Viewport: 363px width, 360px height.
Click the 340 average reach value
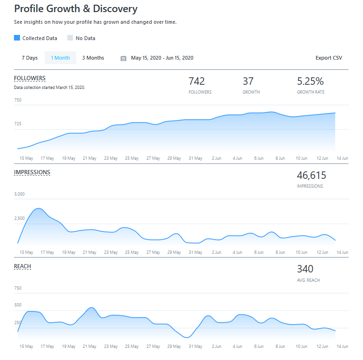click(305, 269)
